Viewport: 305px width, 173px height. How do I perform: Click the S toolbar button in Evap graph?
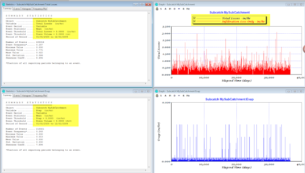pos(161,96)
